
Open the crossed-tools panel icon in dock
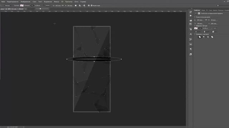pos(191,39)
